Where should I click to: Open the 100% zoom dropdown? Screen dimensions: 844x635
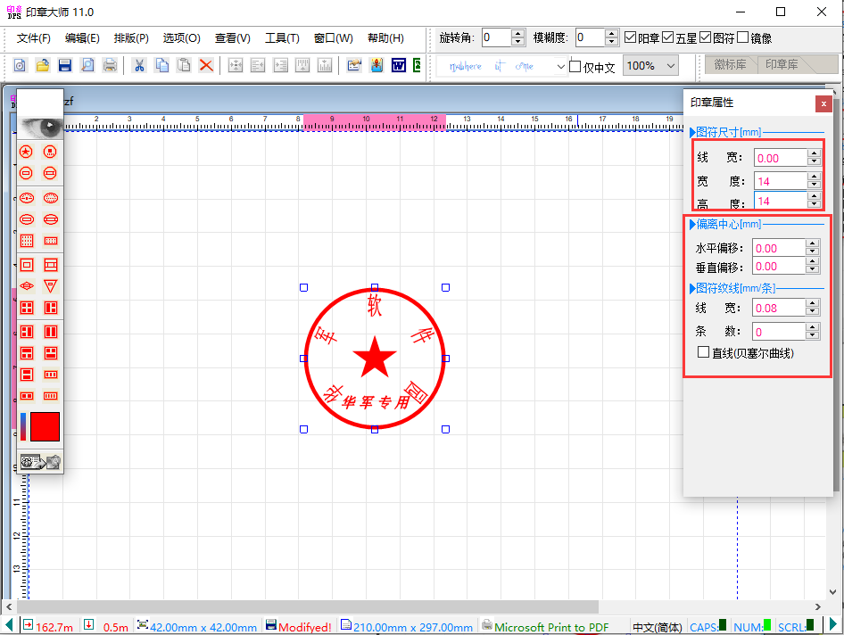[650, 66]
